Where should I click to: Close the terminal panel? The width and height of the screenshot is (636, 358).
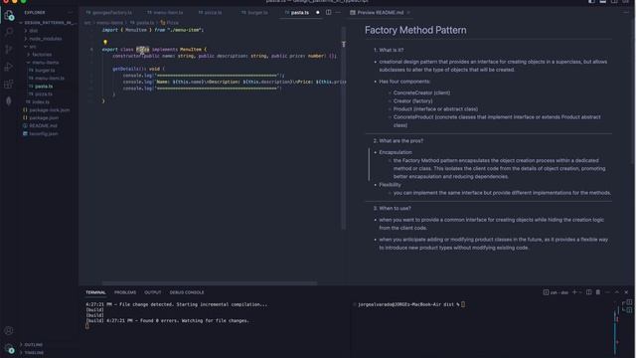626,292
